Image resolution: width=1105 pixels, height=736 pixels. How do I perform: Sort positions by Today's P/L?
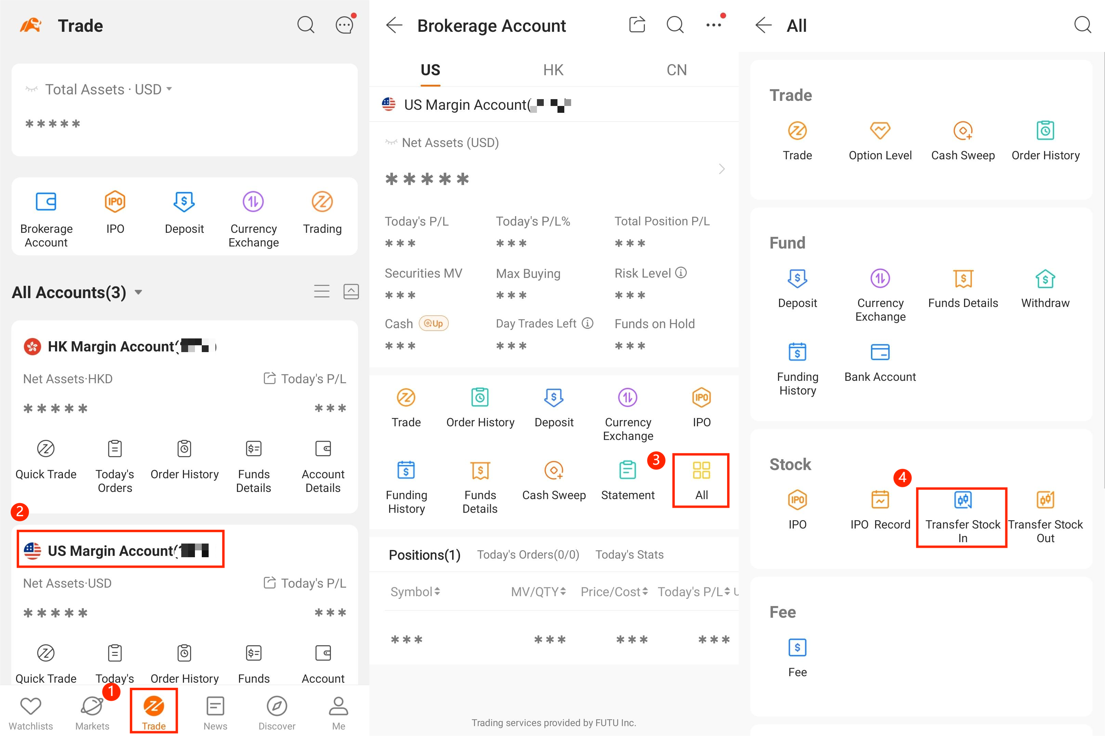coord(694,591)
